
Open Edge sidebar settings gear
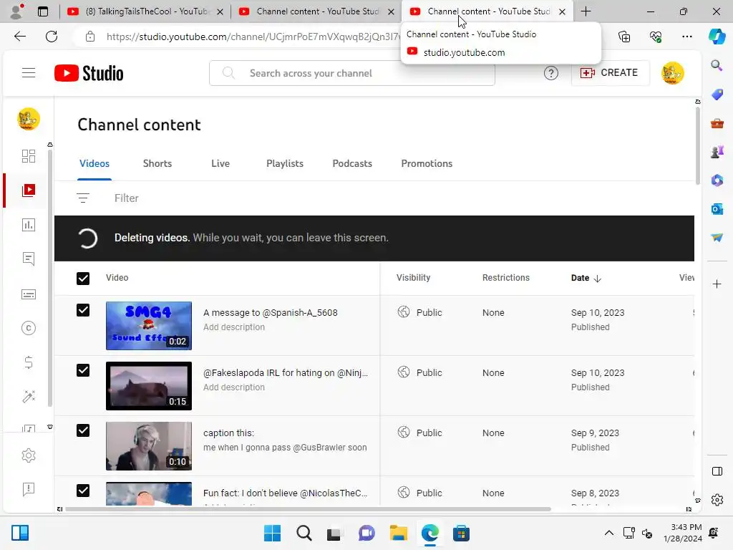(717, 500)
